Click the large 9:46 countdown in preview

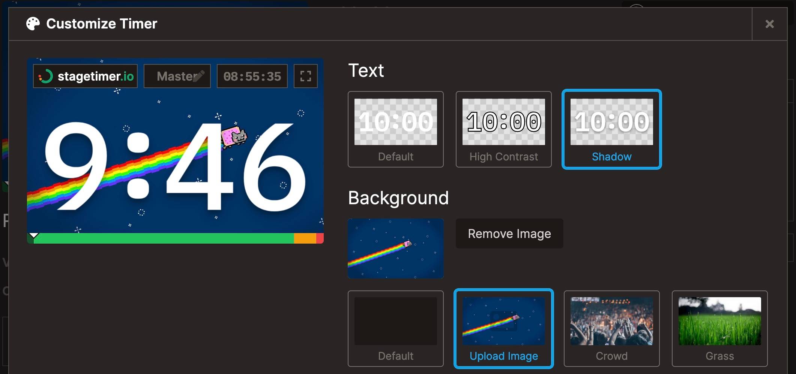pyautogui.click(x=175, y=167)
